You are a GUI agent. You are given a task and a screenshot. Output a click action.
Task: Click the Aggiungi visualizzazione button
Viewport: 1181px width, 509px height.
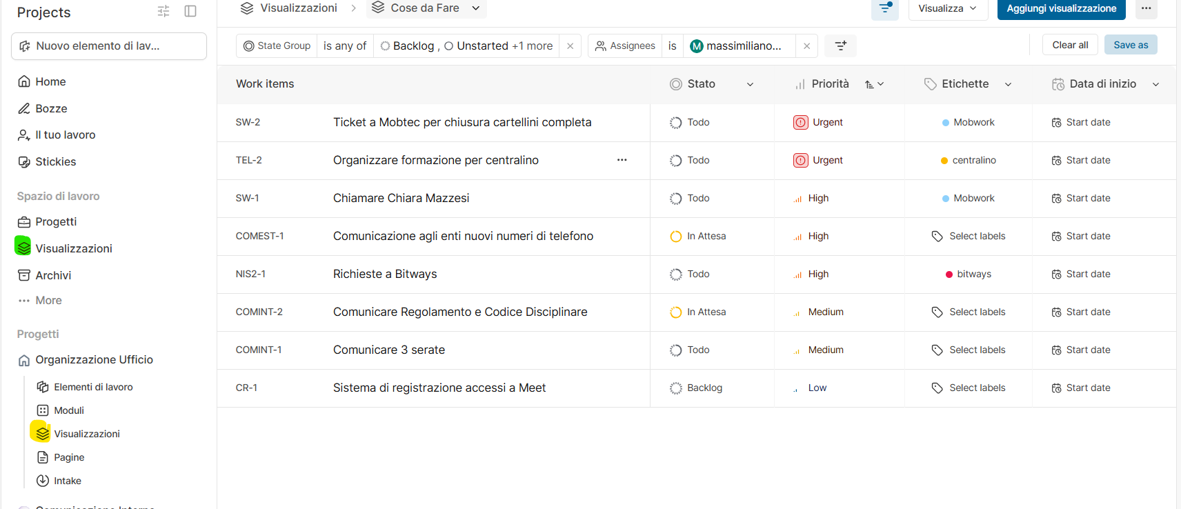pos(1060,8)
